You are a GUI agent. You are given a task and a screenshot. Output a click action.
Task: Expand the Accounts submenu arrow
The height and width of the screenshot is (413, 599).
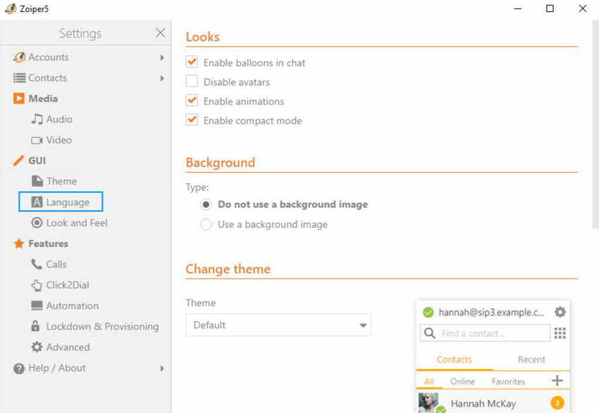[x=163, y=57]
